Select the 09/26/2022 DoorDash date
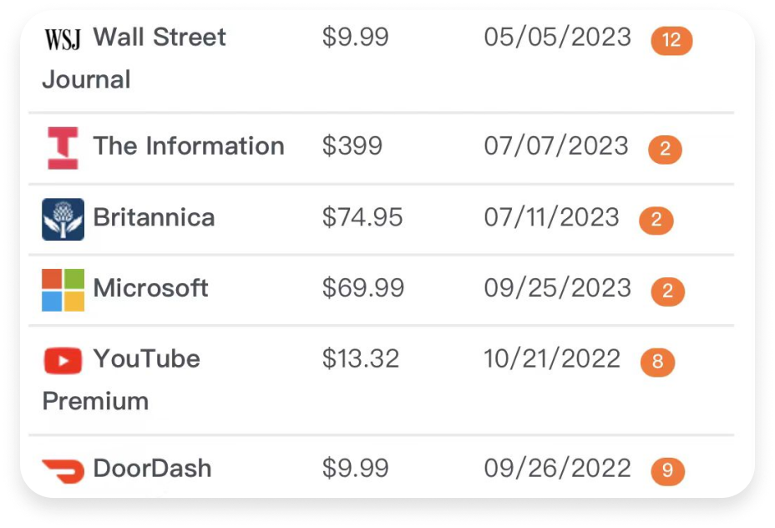 tap(557, 469)
